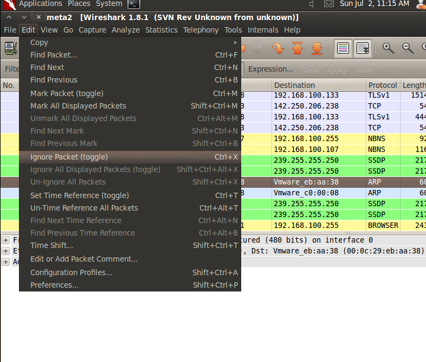Open the Capture menu

click(x=92, y=30)
